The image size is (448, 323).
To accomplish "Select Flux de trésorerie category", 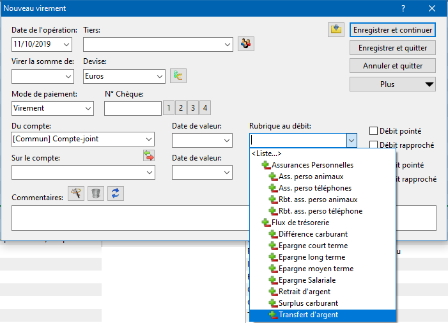I will pos(323,223).
